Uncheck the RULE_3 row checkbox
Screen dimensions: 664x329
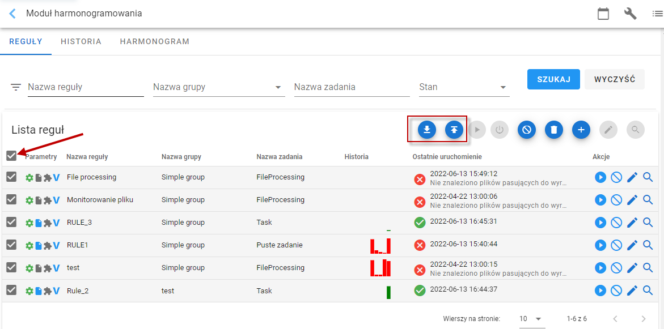tap(11, 222)
